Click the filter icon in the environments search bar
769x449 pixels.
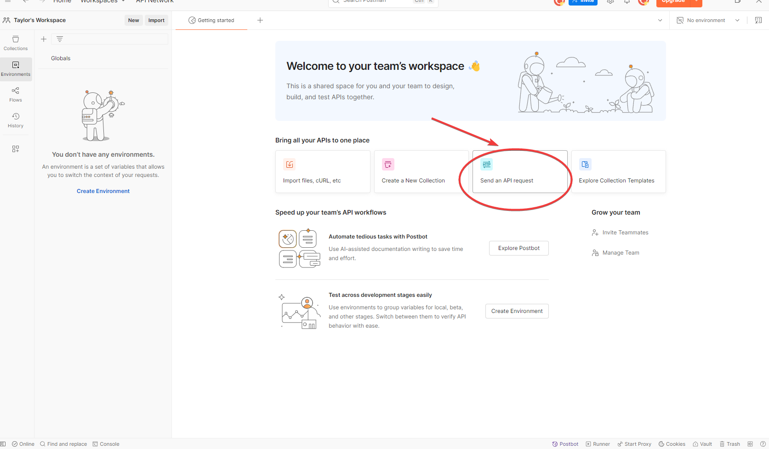pyautogui.click(x=60, y=39)
